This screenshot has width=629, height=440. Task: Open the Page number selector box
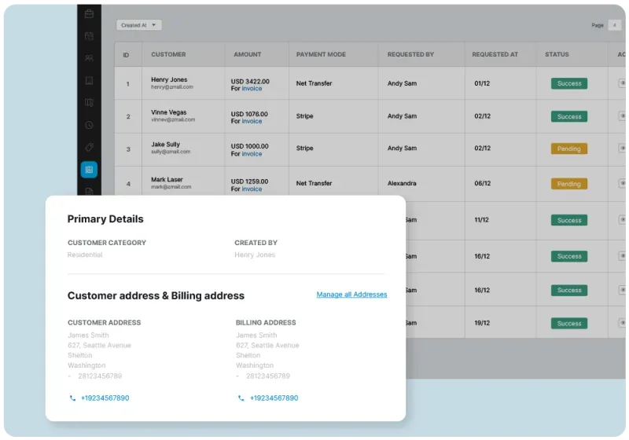click(x=614, y=25)
